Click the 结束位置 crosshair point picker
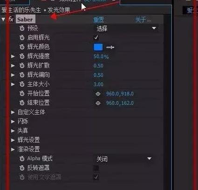Viewport: 198px width, 190px height. pyautogui.click(x=98, y=103)
